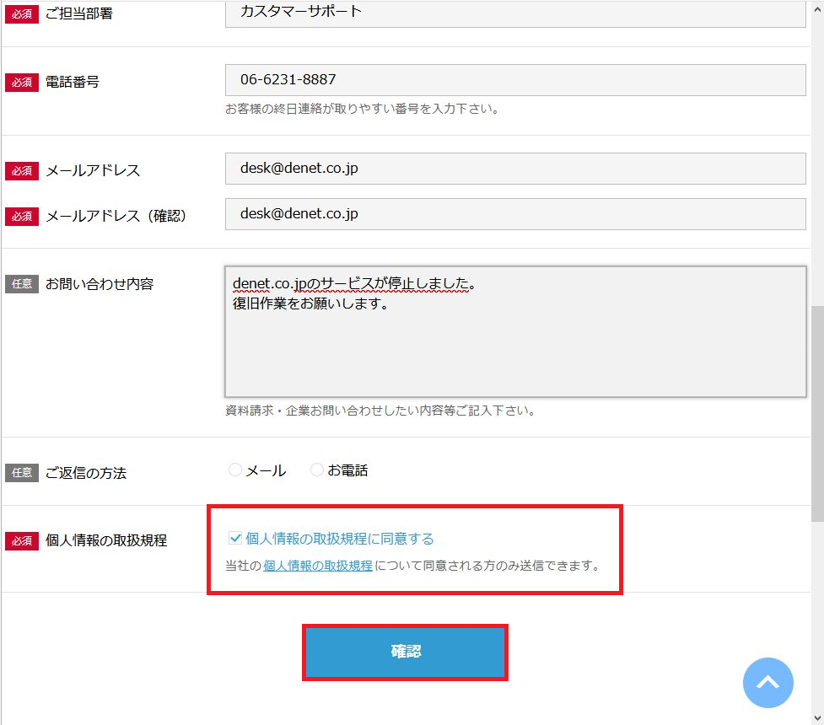The height and width of the screenshot is (725, 824).
Task: Click the 確認 confirm button
Action: tap(405, 652)
